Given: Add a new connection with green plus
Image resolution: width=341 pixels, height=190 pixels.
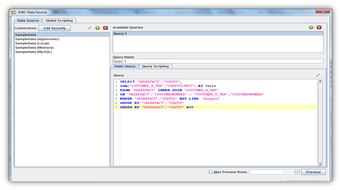Looking at the screenshot, I should click(97, 28).
